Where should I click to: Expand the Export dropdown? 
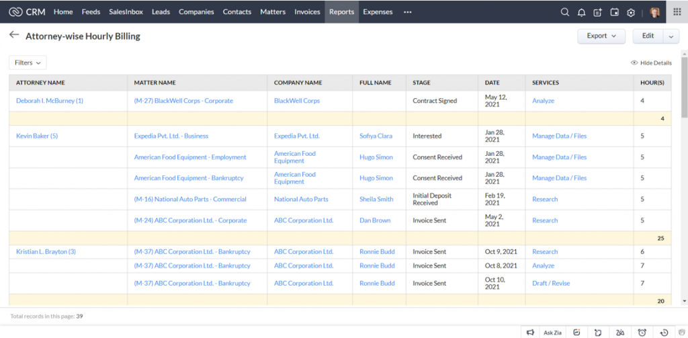click(x=601, y=36)
